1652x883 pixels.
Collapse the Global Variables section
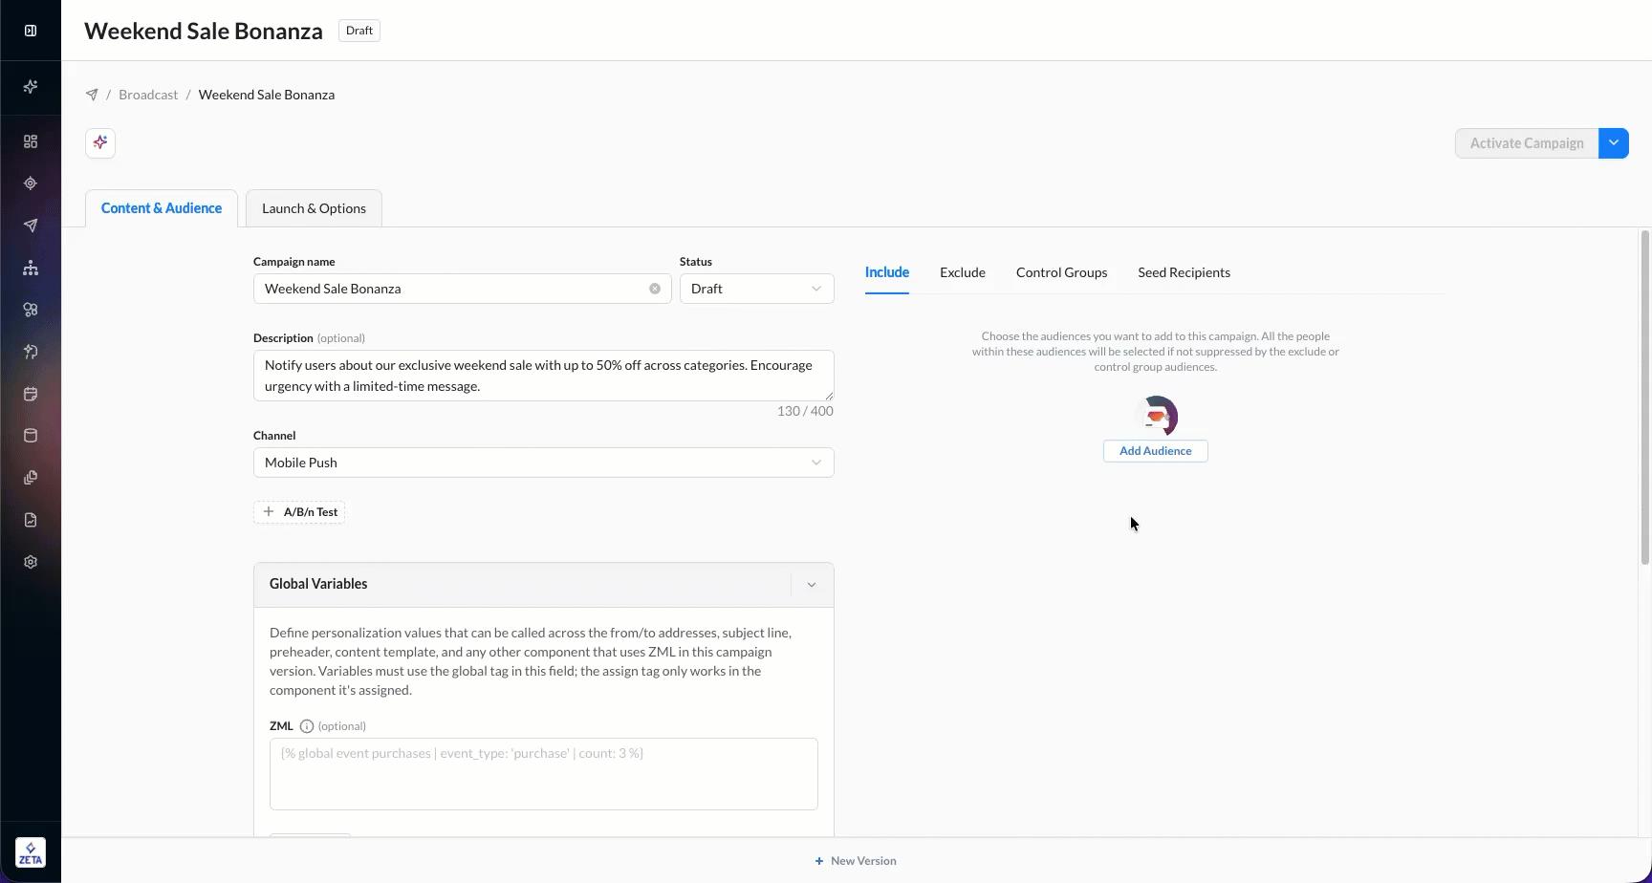pyautogui.click(x=812, y=585)
